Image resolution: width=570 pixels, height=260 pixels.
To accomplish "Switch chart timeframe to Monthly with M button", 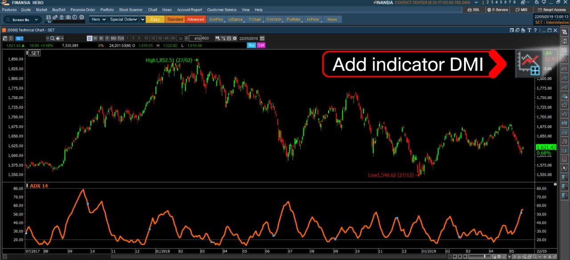I will click(x=101, y=38).
